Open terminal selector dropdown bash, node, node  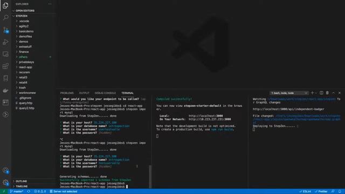(289, 93)
